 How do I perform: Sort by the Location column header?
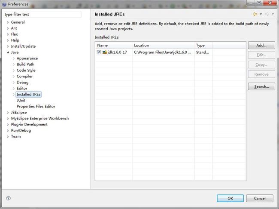pyautogui.click(x=164, y=45)
